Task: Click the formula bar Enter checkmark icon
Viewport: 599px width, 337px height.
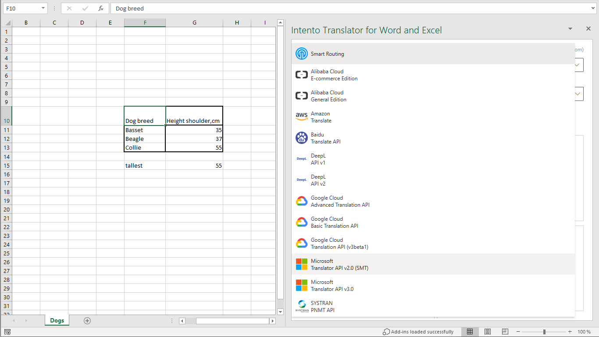Action: click(85, 8)
